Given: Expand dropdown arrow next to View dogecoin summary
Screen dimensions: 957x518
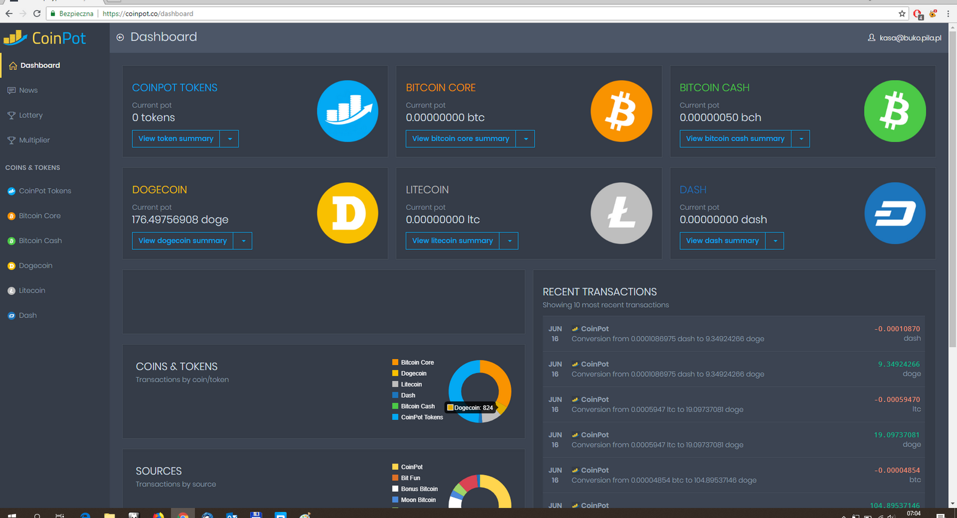Looking at the screenshot, I should tap(243, 241).
